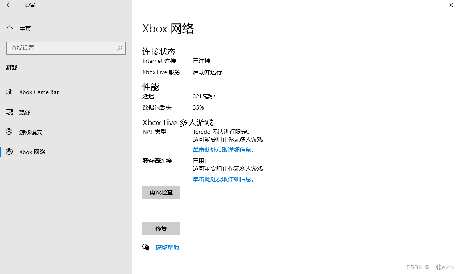The width and height of the screenshot is (460, 274).
Task: Open the 主页 label in the sidebar
Action: click(x=25, y=29)
